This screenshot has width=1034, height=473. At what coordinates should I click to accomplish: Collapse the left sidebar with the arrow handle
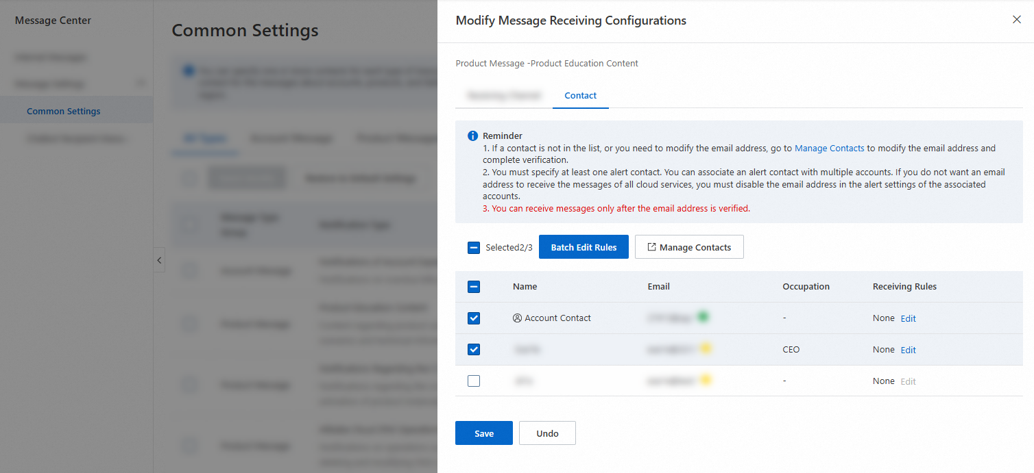click(159, 260)
